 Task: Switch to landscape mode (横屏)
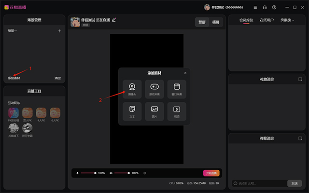tap(216, 22)
